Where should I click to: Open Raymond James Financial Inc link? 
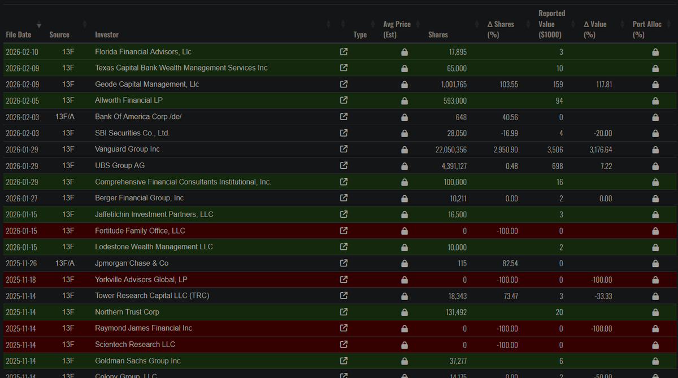(144, 328)
